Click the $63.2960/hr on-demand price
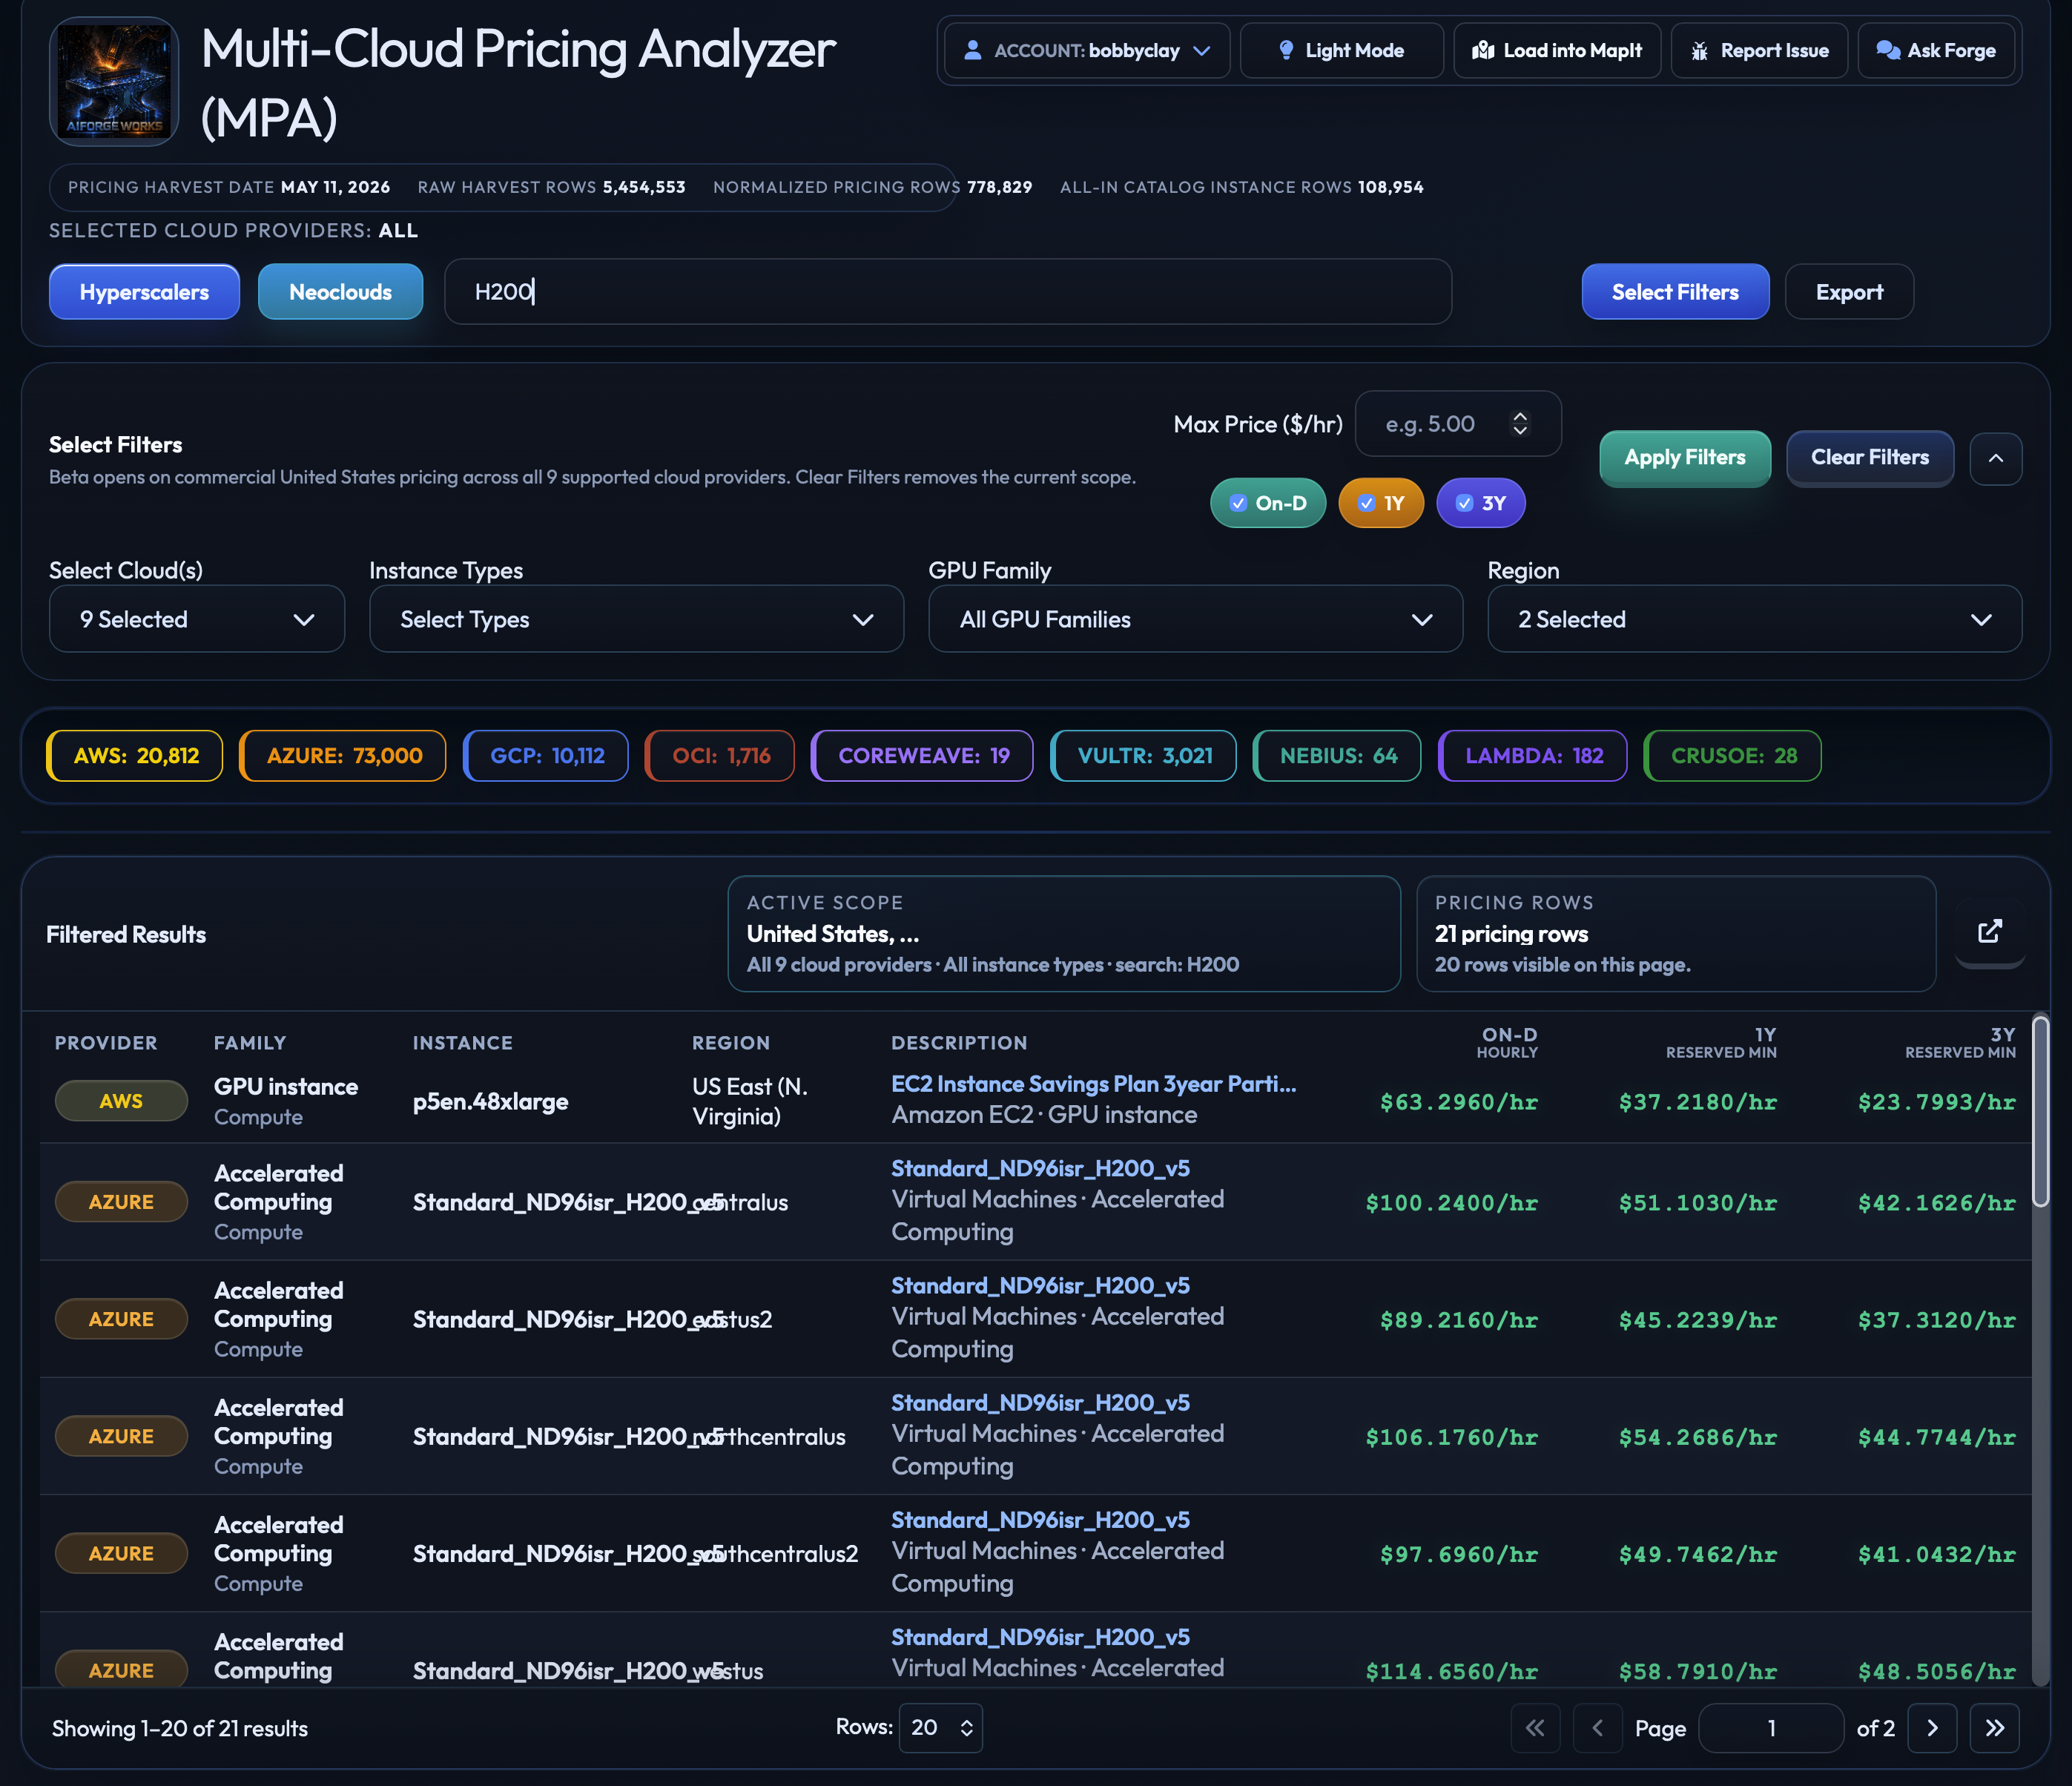This screenshot has height=1786, width=2072. click(x=1459, y=1102)
